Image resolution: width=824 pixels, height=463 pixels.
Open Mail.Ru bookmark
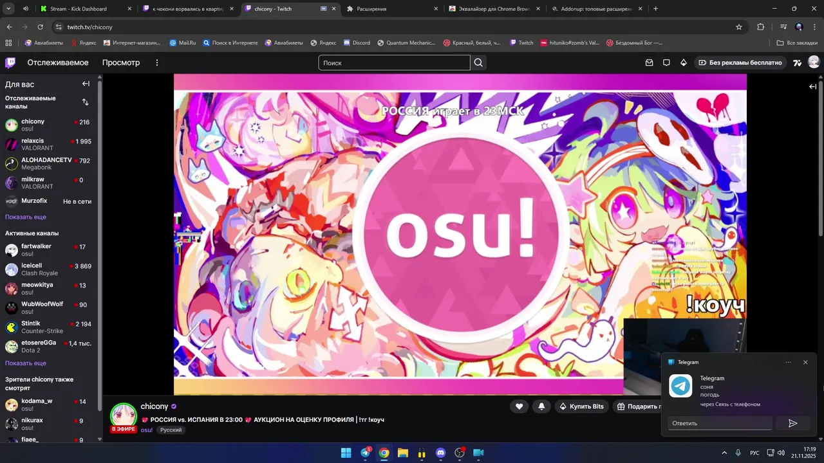point(182,42)
